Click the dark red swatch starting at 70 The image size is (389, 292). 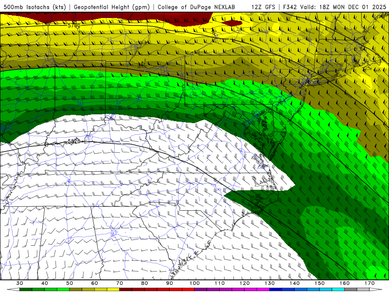(126, 290)
